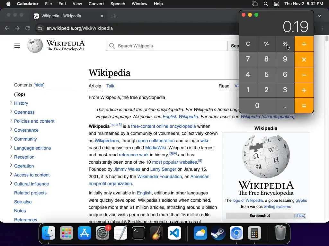329x246 pixels.
Task: Open the Related projects contents link
Action: (x=30, y=193)
